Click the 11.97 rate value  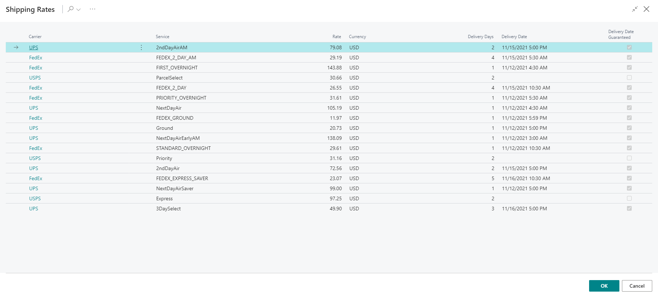coord(335,118)
